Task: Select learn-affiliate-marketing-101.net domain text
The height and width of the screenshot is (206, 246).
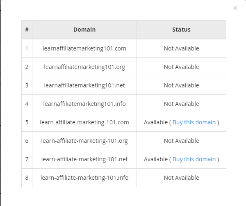Action: pos(84,159)
